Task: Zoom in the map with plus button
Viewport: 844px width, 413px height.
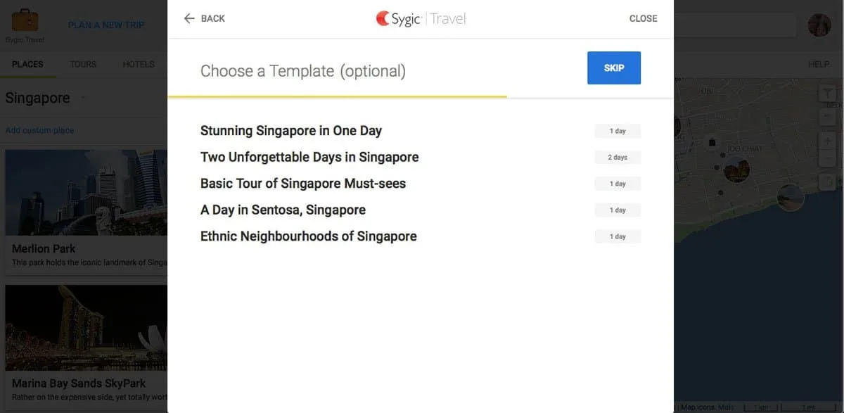Action: point(827,141)
